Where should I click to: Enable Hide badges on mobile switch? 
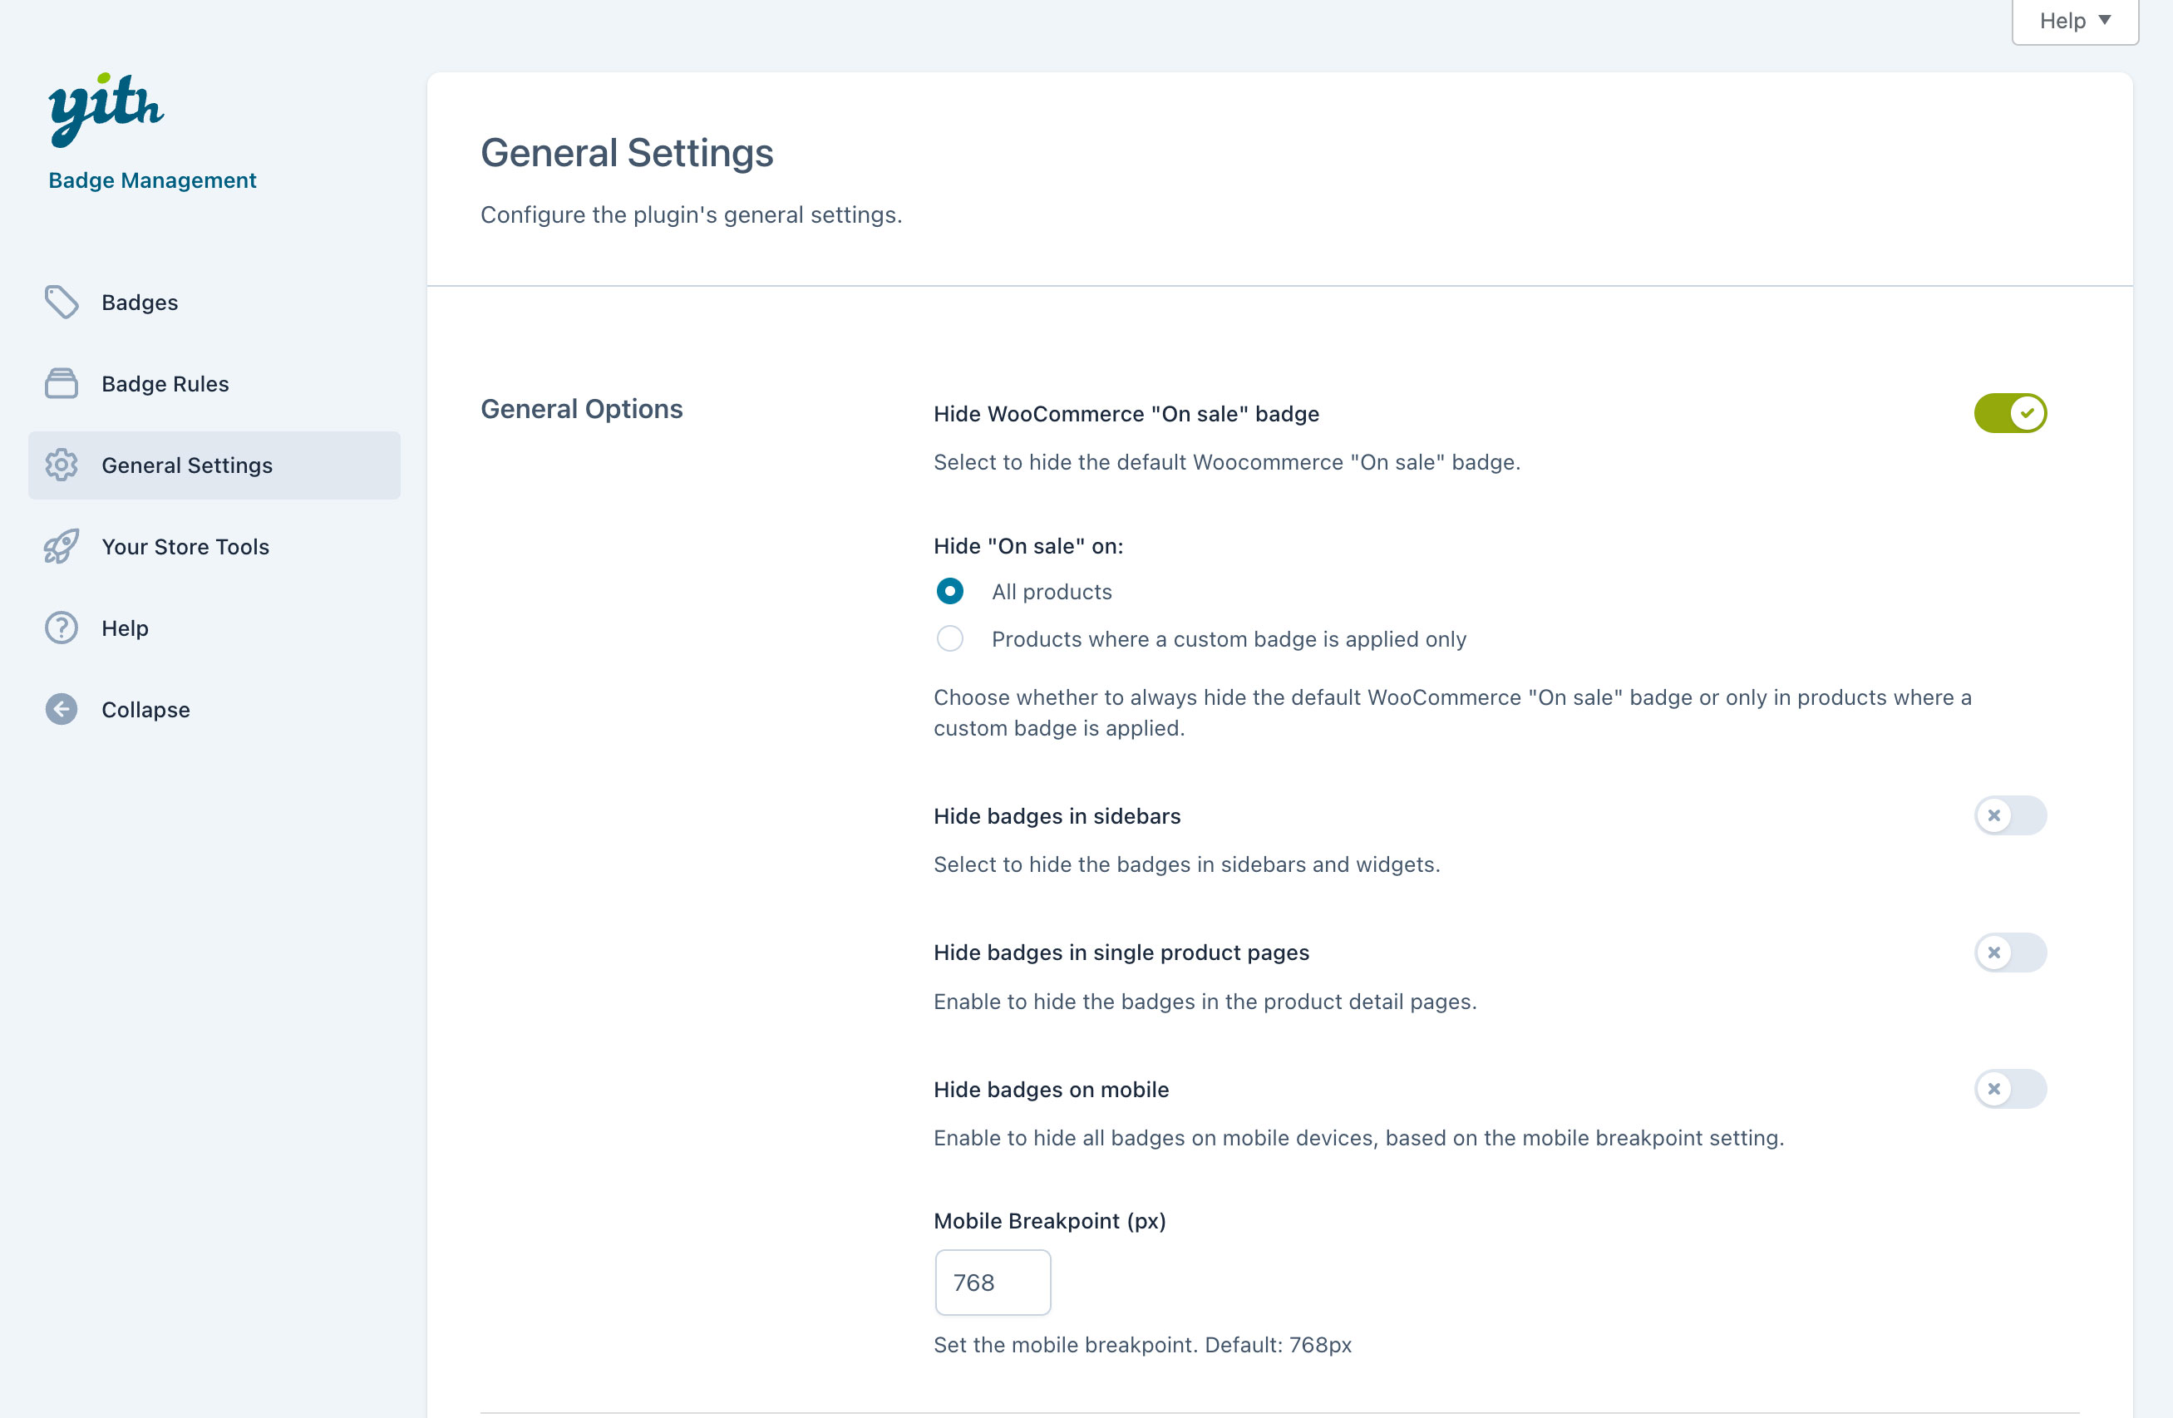[x=2009, y=1088]
